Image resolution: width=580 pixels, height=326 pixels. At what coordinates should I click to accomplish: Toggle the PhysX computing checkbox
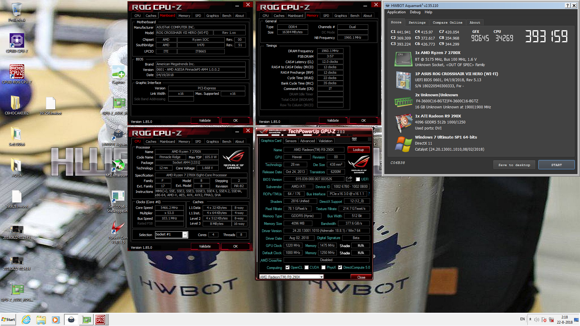coord(324,267)
